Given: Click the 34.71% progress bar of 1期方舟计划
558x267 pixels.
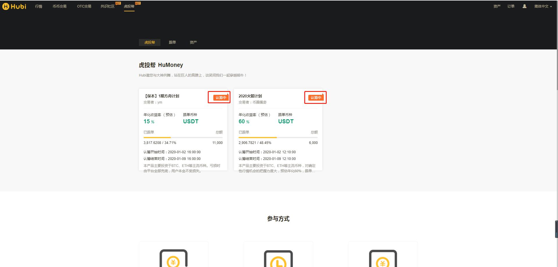Looking at the screenshot, I should (183, 137).
